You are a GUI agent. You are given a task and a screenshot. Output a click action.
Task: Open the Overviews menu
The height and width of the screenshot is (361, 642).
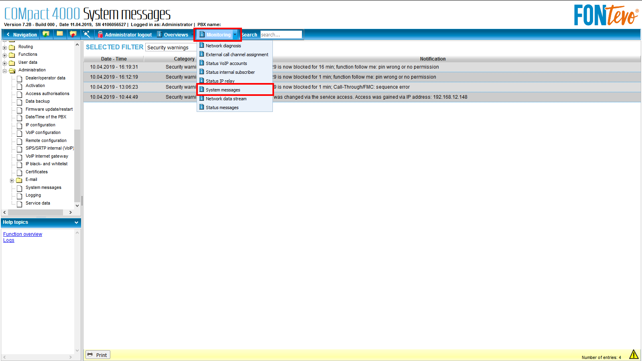coord(173,34)
